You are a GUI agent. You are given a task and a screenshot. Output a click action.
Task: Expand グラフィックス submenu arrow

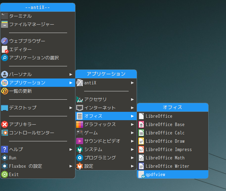click(132, 125)
